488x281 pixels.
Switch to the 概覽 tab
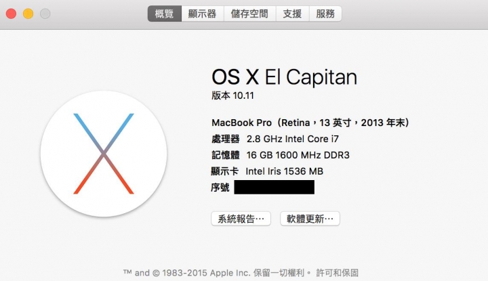[164, 14]
